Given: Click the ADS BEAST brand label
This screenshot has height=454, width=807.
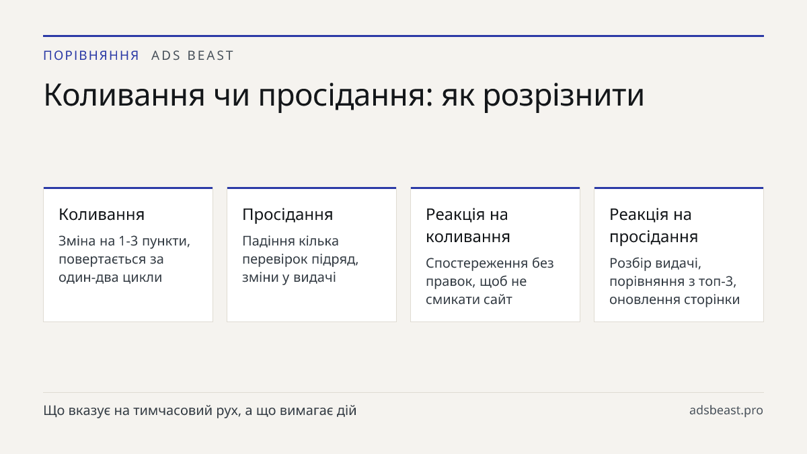Looking at the screenshot, I should pyautogui.click(x=192, y=55).
